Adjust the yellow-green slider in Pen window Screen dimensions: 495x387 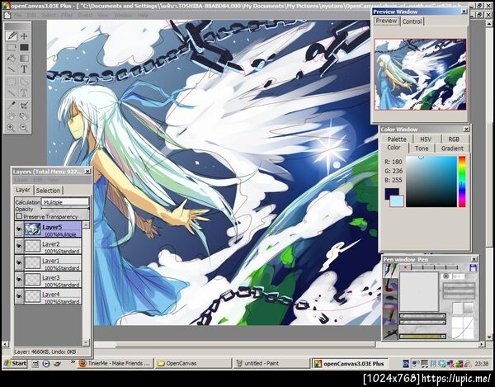[422, 337]
